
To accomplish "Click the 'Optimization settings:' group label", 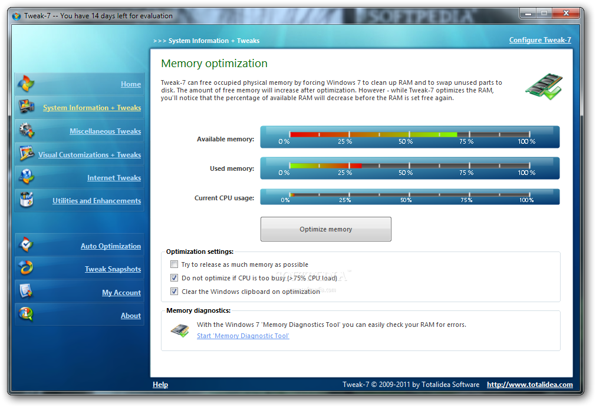I will (x=200, y=252).
